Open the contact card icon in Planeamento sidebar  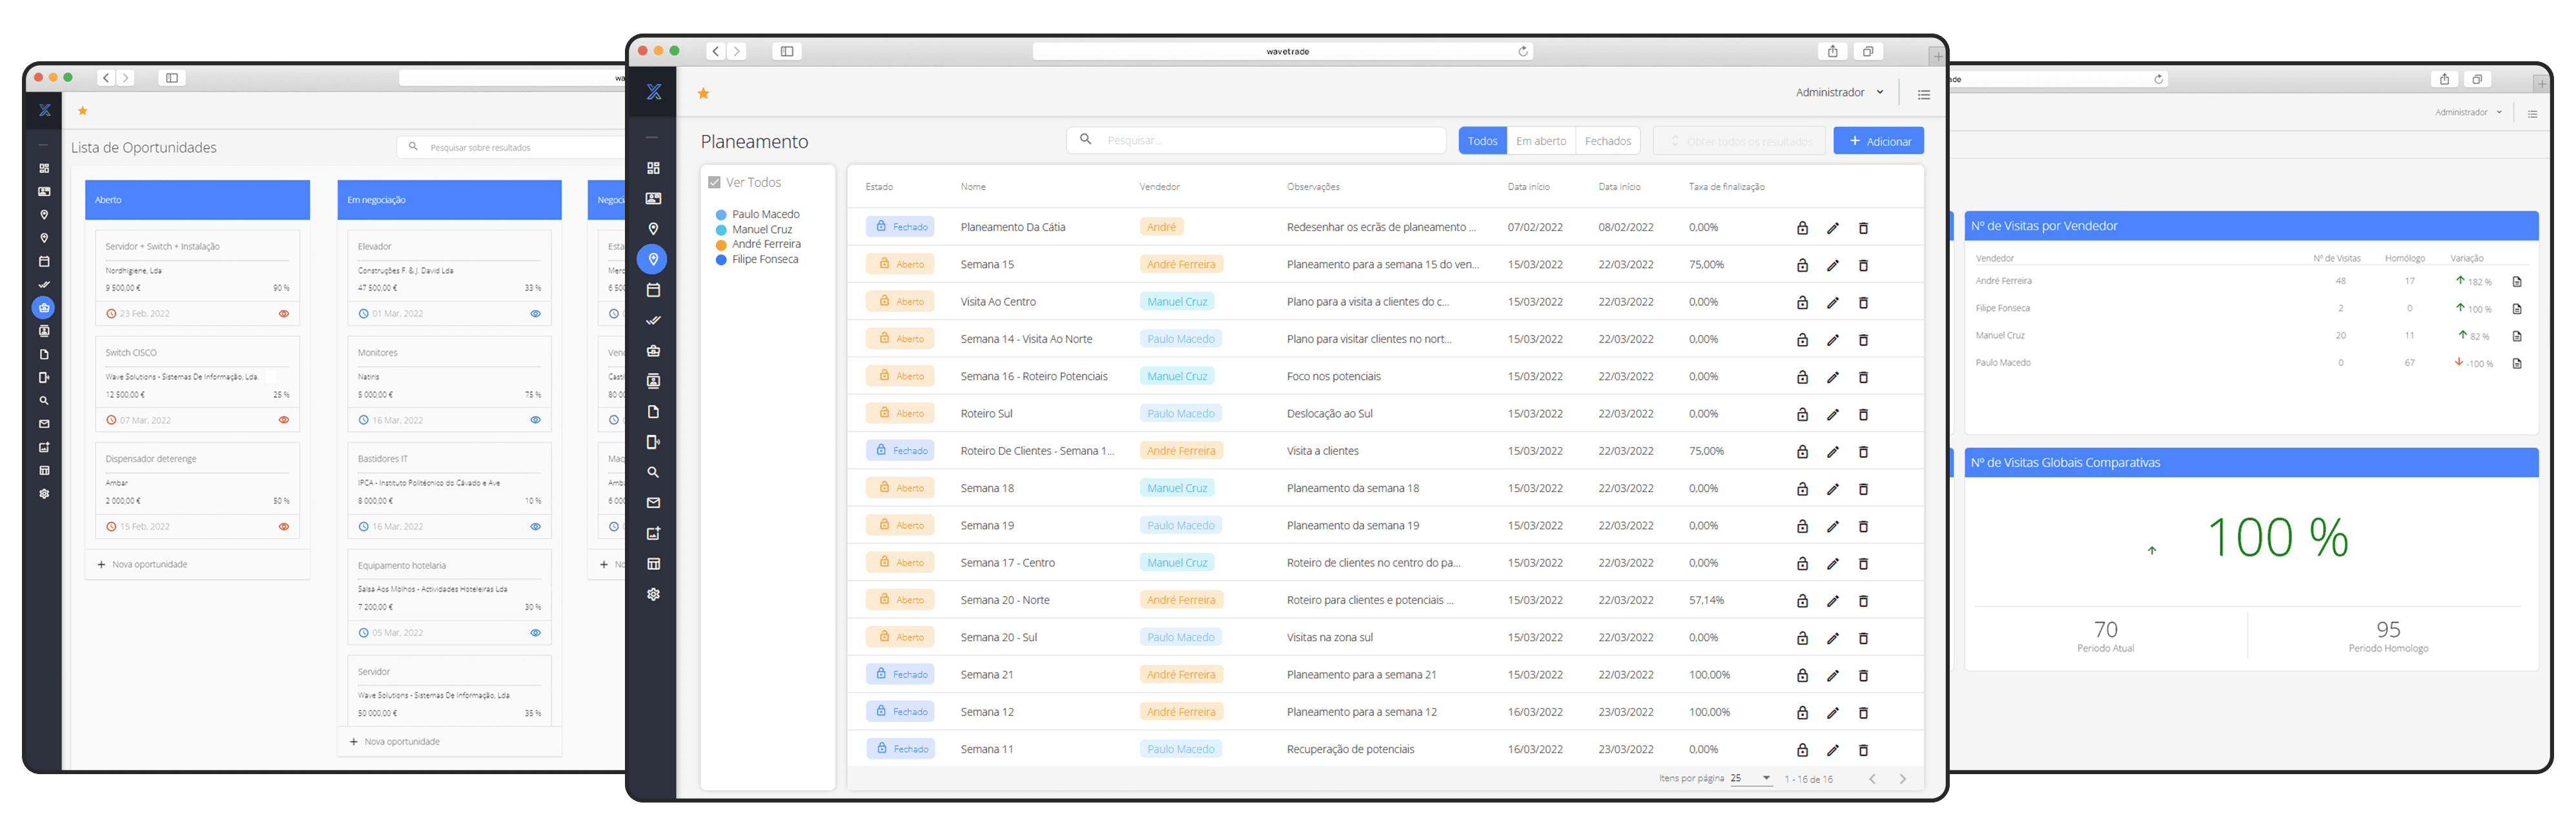tap(653, 198)
